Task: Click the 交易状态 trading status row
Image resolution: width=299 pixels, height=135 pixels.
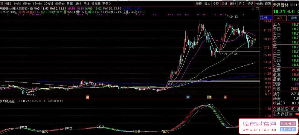Action: [286, 109]
